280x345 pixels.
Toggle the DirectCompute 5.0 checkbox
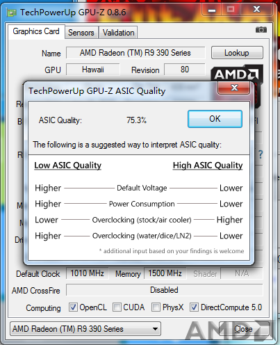pyautogui.click(x=194, y=307)
